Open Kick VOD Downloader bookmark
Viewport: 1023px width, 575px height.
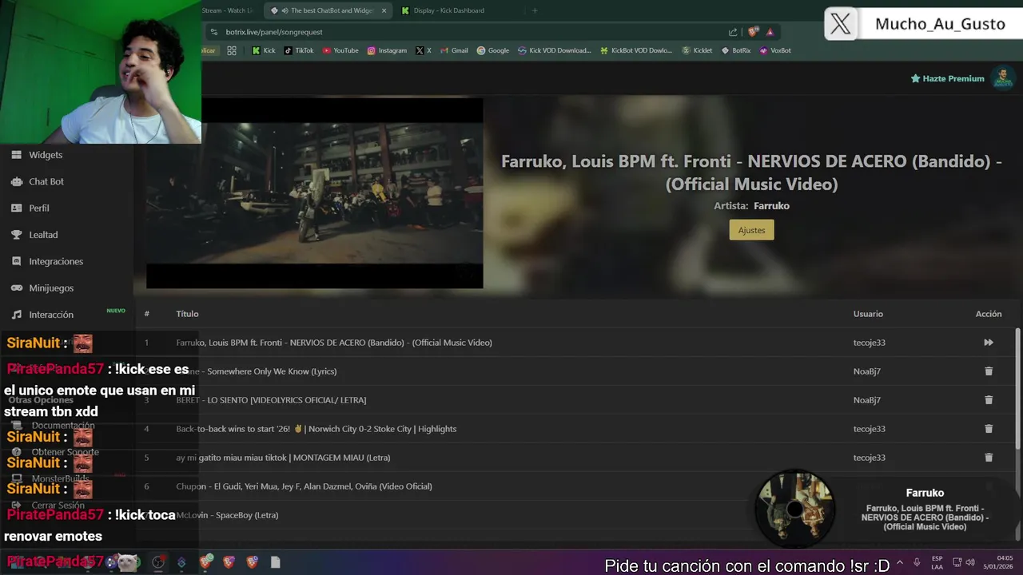[x=555, y=50]
